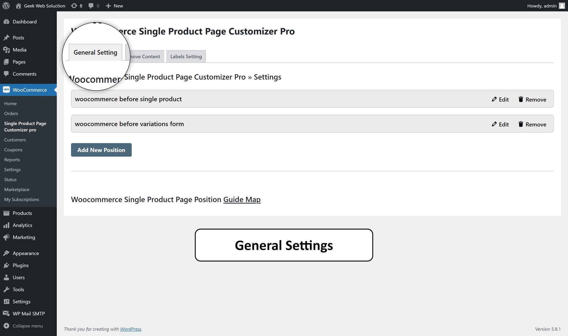Open the Guide Map link
This screenshot has width=568, height=336.
[x=242, y=200]
